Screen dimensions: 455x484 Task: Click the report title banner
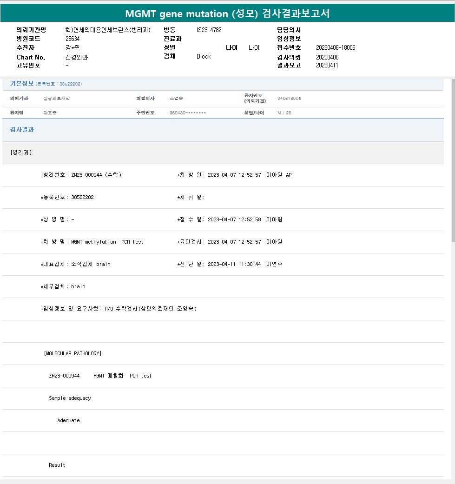[x=227, y=13]
